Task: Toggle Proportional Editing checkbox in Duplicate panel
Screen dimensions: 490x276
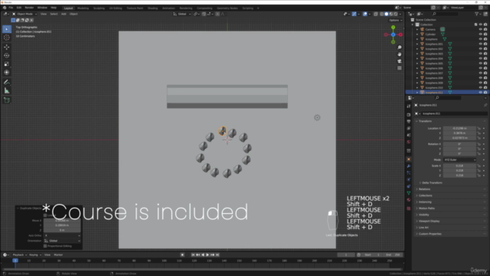Action: click(x=45, y=246)
